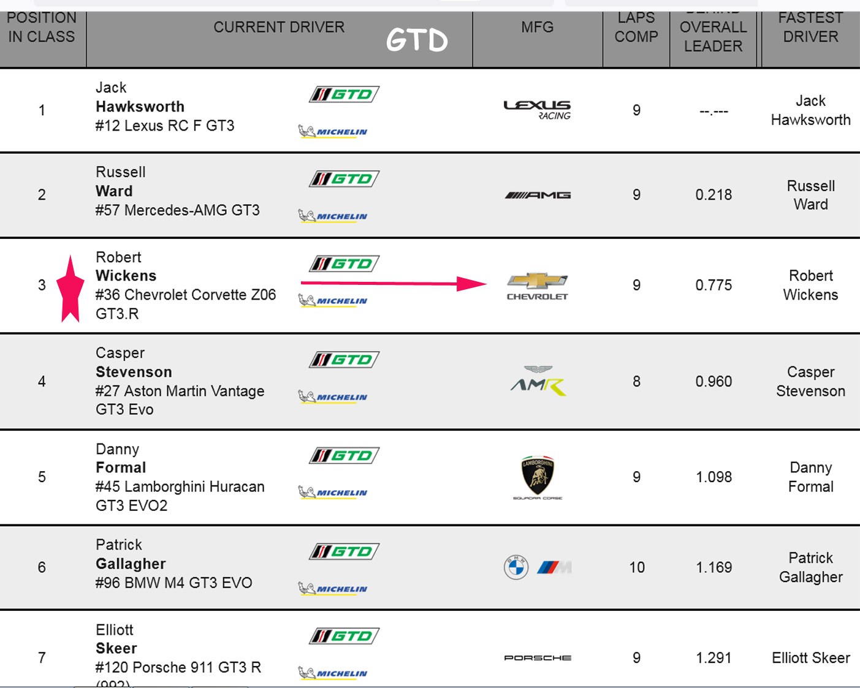Click the Lamborghini Squadra Corse shield logo

[x=538, y=475]
